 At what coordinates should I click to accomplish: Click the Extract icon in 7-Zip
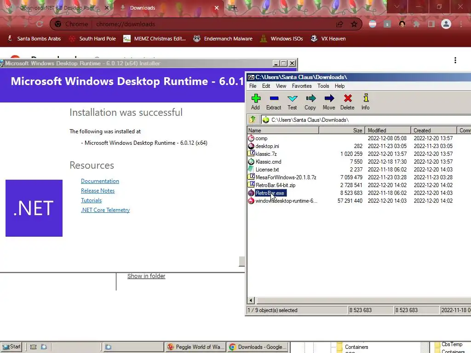point(274,98)
